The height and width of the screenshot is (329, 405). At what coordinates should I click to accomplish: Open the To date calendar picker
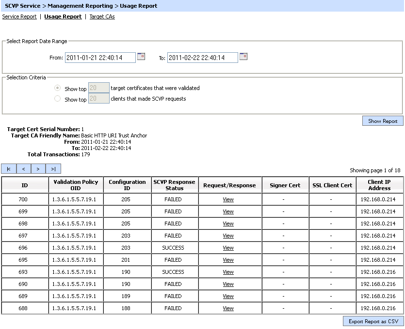click(243, 57)
